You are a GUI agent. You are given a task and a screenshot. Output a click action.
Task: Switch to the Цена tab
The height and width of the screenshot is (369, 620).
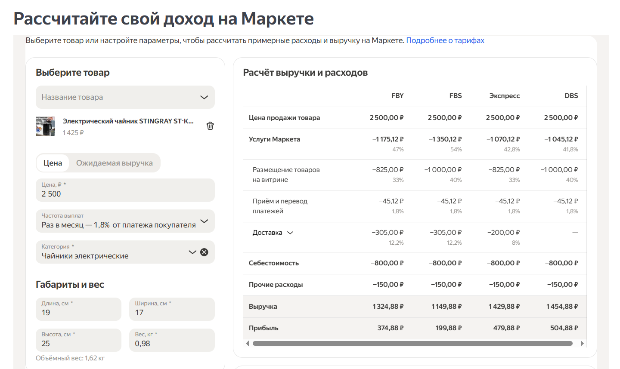53,163
